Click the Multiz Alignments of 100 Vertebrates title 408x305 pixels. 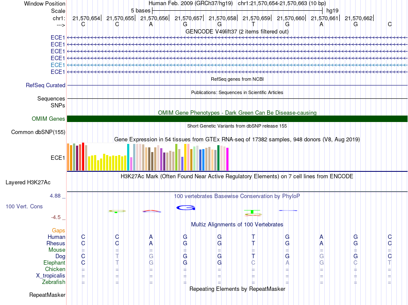coord(237,225)
